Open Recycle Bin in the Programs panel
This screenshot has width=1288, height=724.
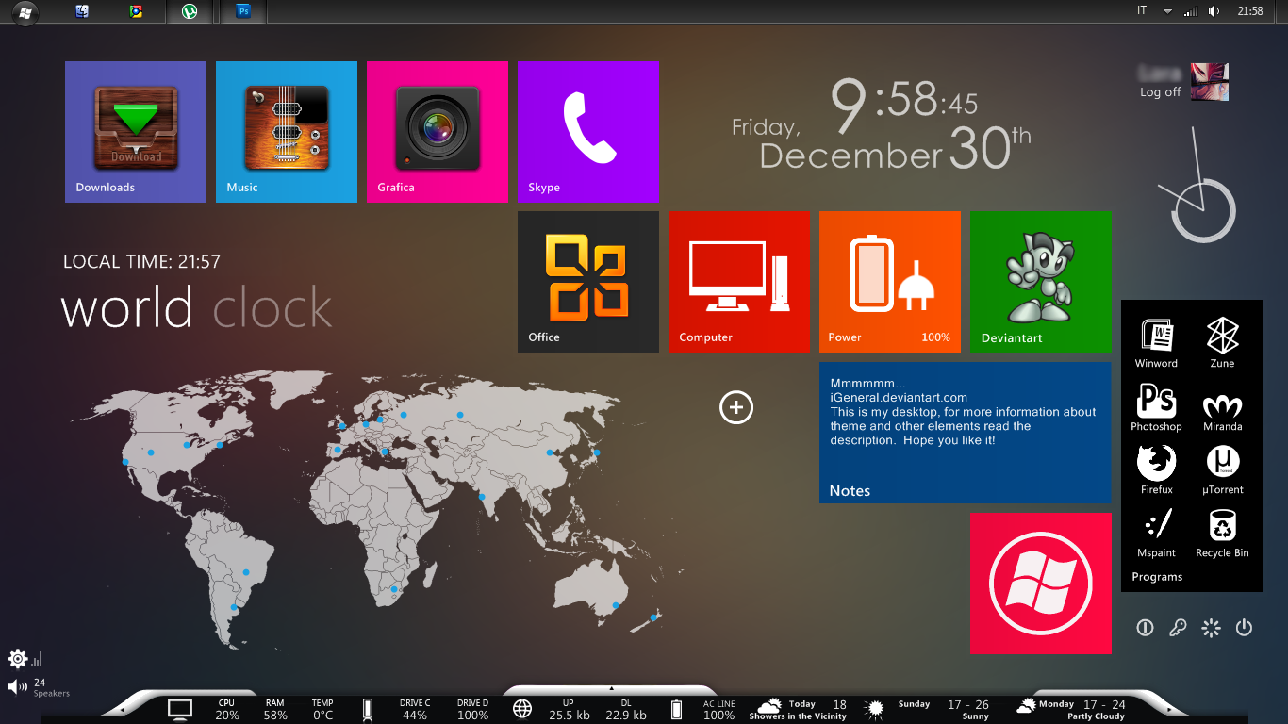coord(1222,534)
